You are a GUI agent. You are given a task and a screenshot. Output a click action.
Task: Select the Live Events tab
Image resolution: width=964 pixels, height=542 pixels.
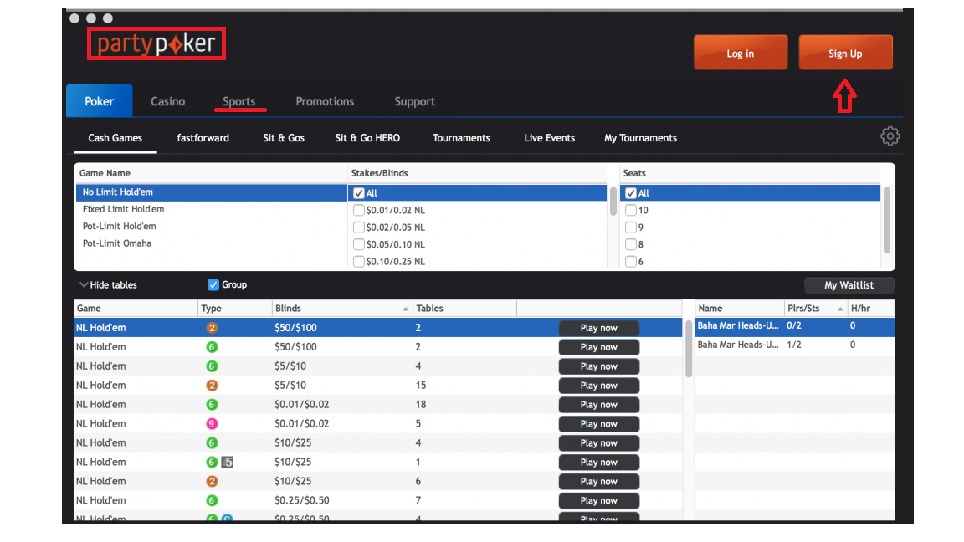pos(550,138)
